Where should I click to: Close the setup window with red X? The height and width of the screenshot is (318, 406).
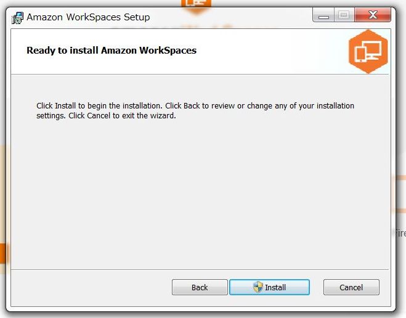pyautogui.click(x=373, y=15)
